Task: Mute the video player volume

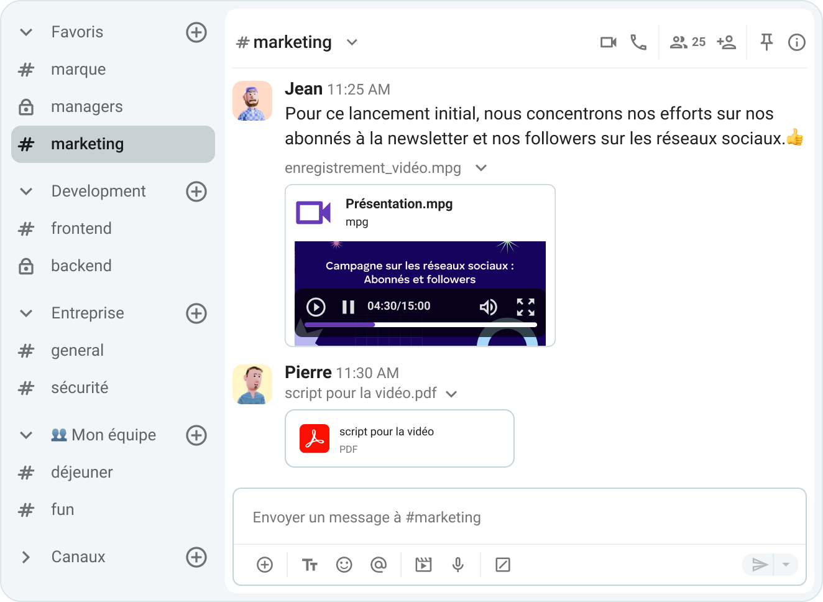Action: pos(489,307)
